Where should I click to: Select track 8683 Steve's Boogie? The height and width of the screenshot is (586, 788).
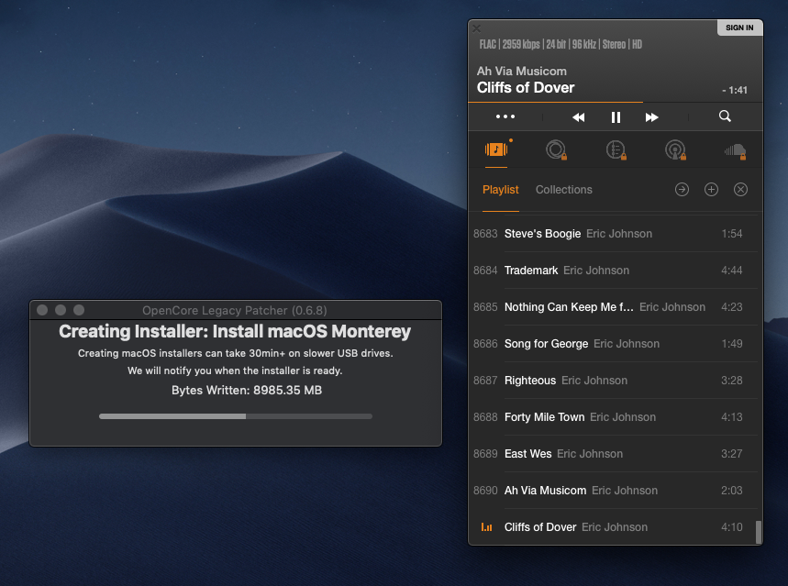coord(613,234)
